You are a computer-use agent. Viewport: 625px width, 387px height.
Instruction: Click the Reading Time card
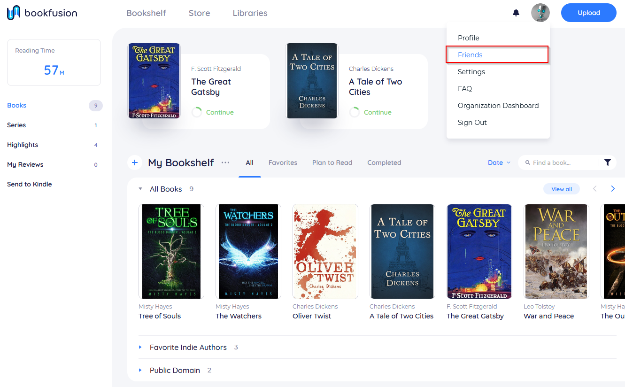click(x=54, y=62)
